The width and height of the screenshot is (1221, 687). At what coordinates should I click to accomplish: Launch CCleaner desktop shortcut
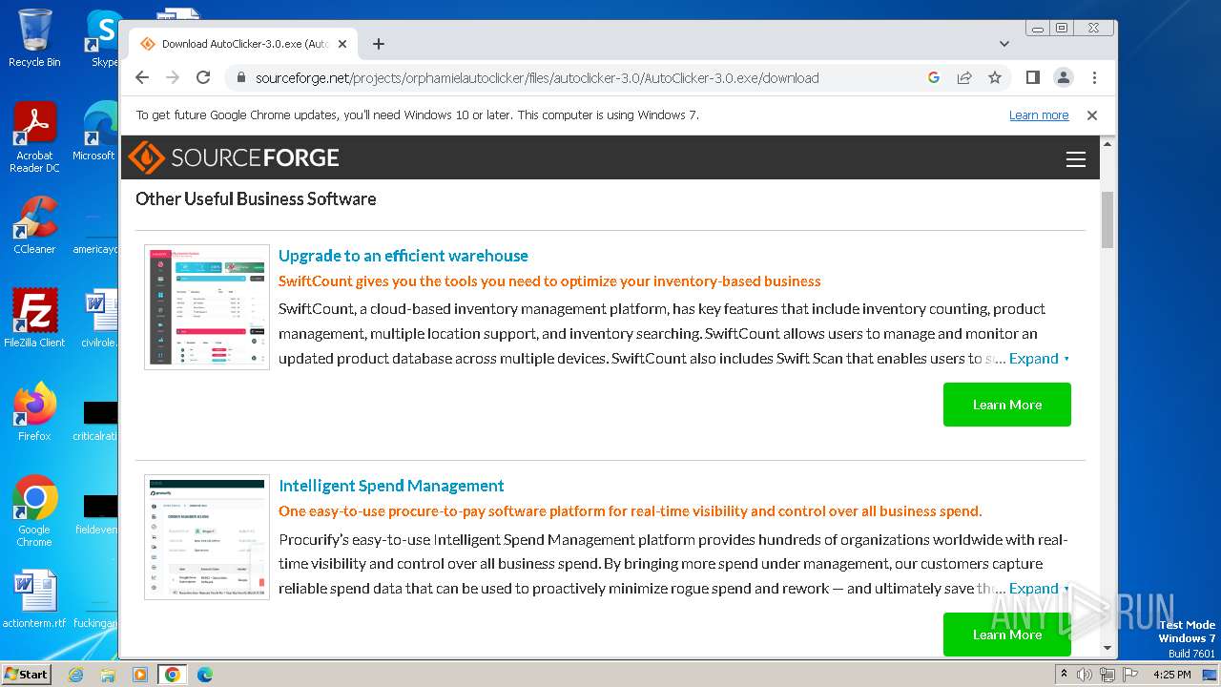[34, 225]
